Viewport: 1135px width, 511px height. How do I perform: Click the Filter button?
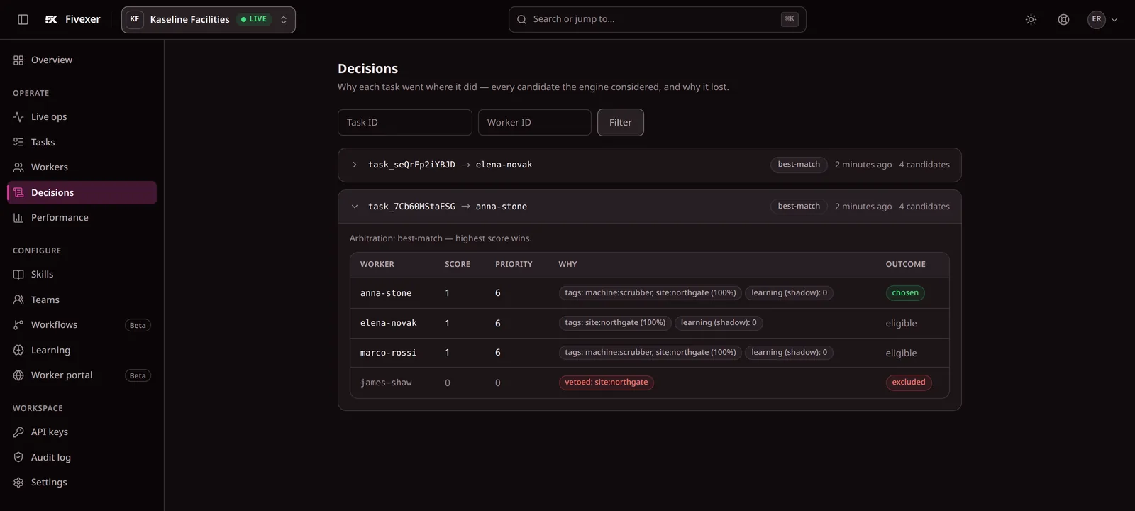coord(620,122)
